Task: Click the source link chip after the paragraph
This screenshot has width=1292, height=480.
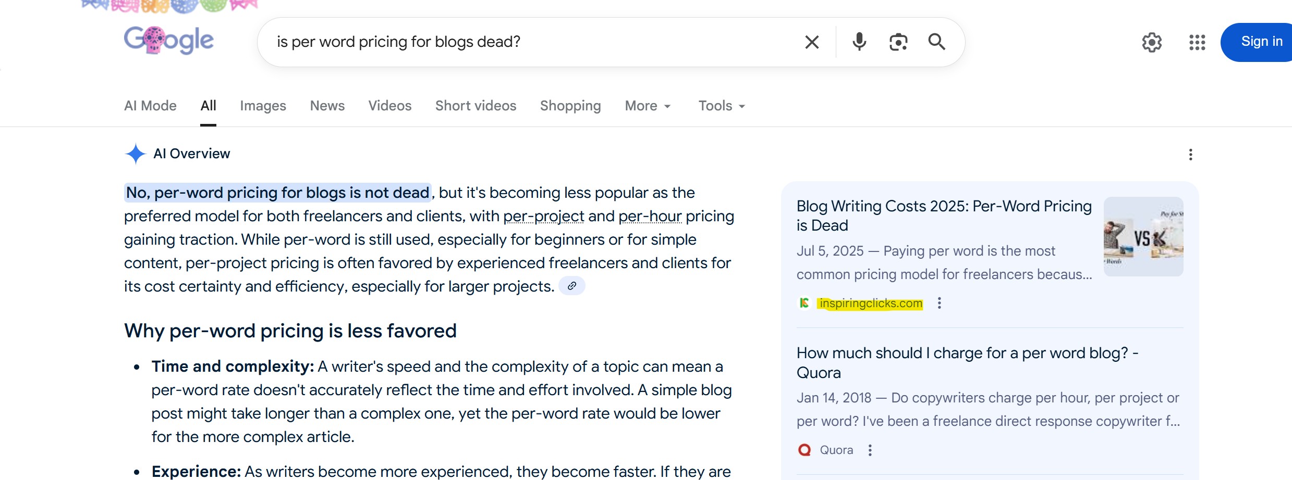Action: click(572, 286)
